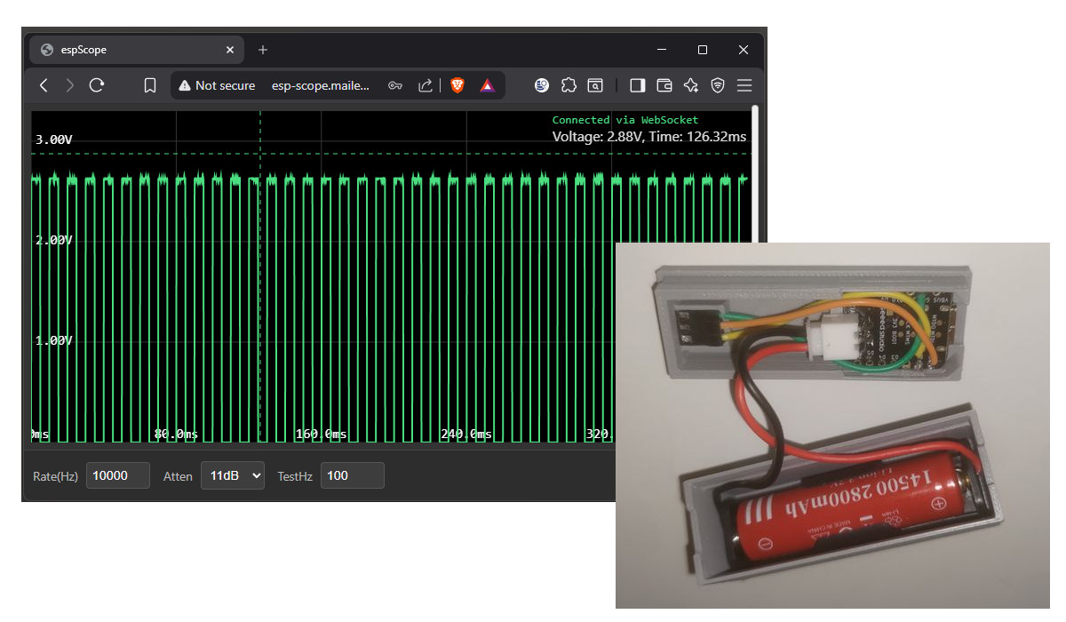This screenshot has height=622, width=1066.
Task: Open the Brave Shields lion icon
Action: (457, 85)
